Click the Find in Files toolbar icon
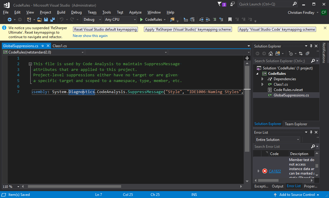The image size is (329, 198). (172, 20)
